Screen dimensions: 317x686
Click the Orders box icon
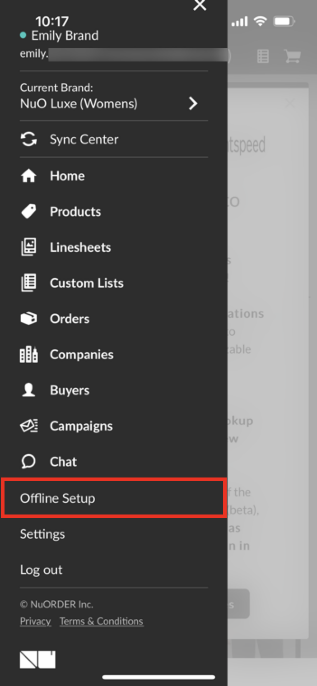click(29, 319)
